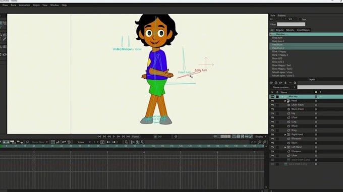The image size is (343, 192).
Task: Select the Blink / Happy action
Action: click(x=279, y=51)
